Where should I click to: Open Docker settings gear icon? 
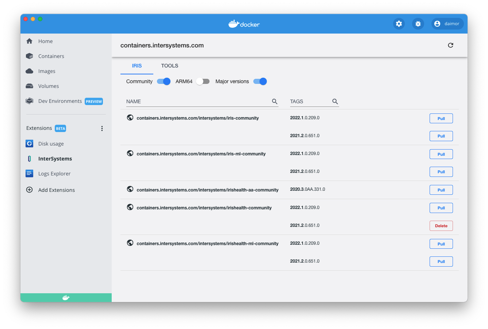point(399,24)
